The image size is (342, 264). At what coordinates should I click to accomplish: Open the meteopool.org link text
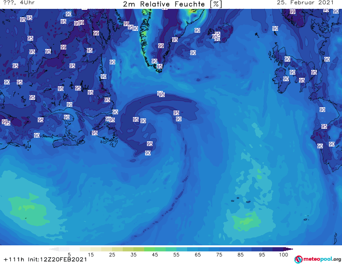pyautogui.click(x=322, y=259)
